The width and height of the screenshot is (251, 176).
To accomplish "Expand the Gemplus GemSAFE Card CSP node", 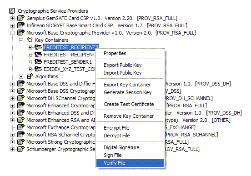I will [x=12, y=18].
